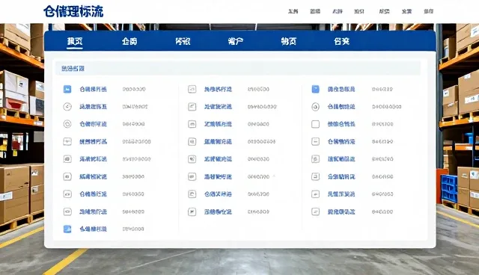Click the clock icon in left column's third row

click(x=67, y=124)
